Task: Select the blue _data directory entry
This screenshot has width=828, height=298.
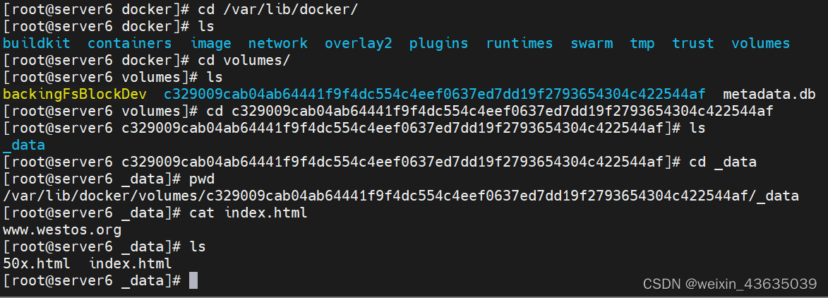Action: click(x=24, y=145)
